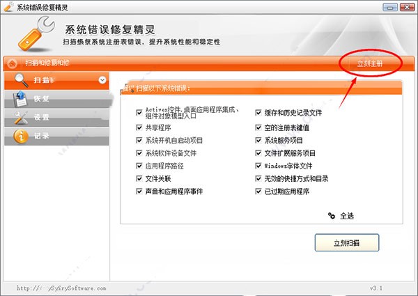The width and height of the screenshot is (418, 296).
Task: Open the website URL in the status bar
Action: point(61,288)
